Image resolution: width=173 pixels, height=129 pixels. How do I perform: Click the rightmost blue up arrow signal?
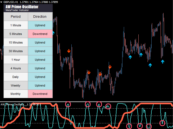pyautogui.click(x=163, y=62)
